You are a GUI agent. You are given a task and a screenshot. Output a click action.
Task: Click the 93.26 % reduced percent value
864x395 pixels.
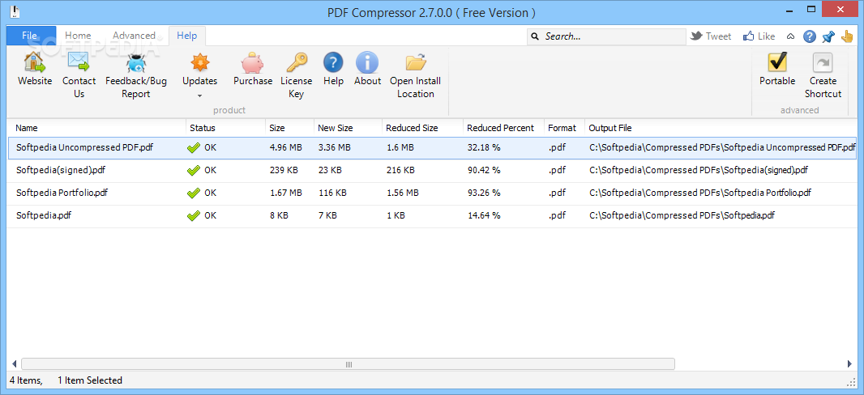[484, 193]
